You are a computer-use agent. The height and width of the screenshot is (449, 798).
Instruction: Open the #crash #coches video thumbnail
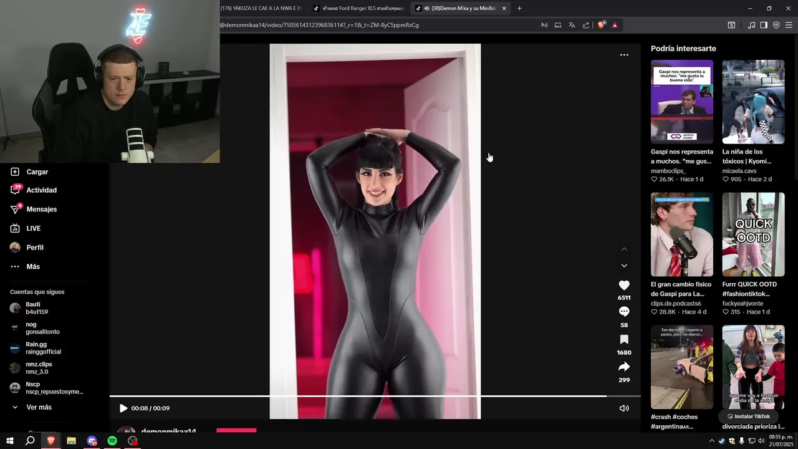pyautogui.click(x=682, y=367)
